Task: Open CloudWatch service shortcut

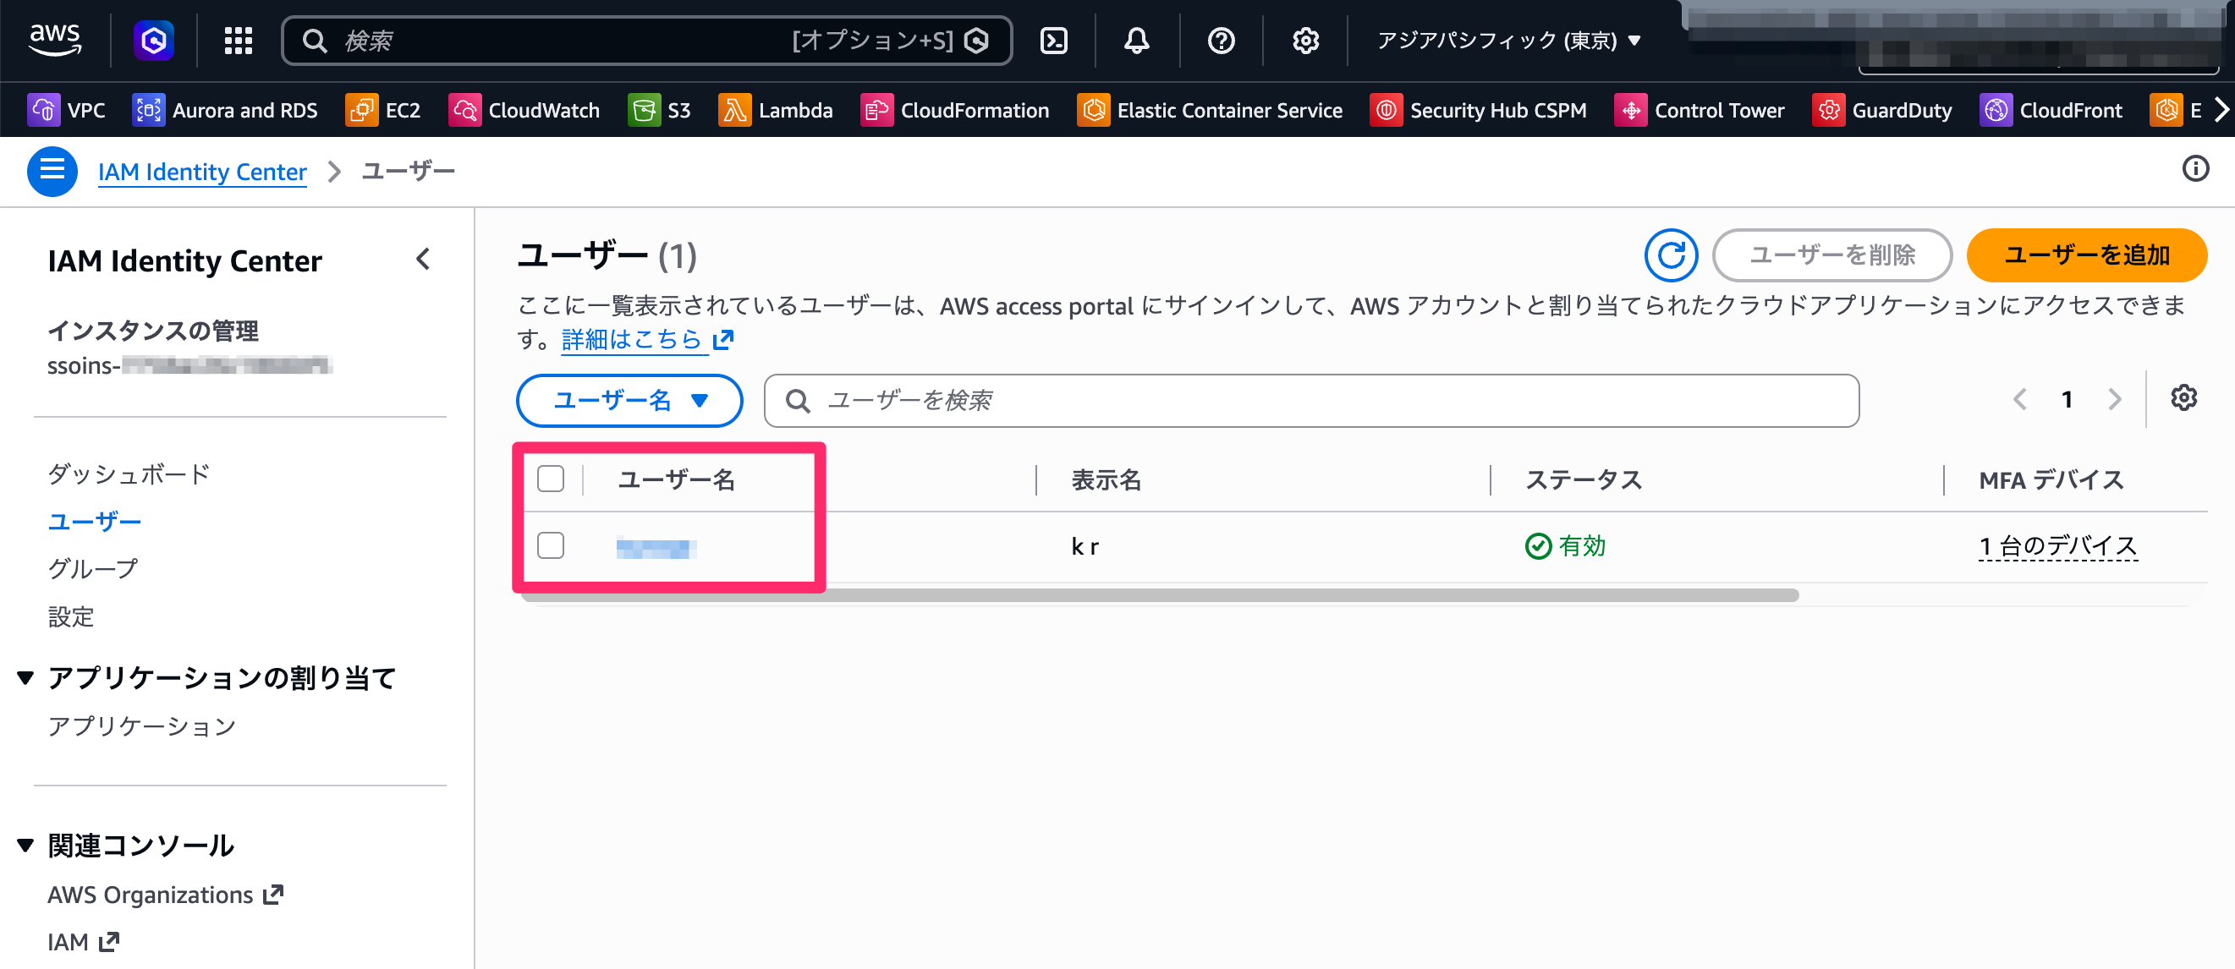Action: click(x=524, y=110)
